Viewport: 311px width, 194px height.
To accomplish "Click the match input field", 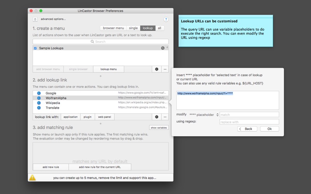I will pyautogui.click(x=249, y=114).
